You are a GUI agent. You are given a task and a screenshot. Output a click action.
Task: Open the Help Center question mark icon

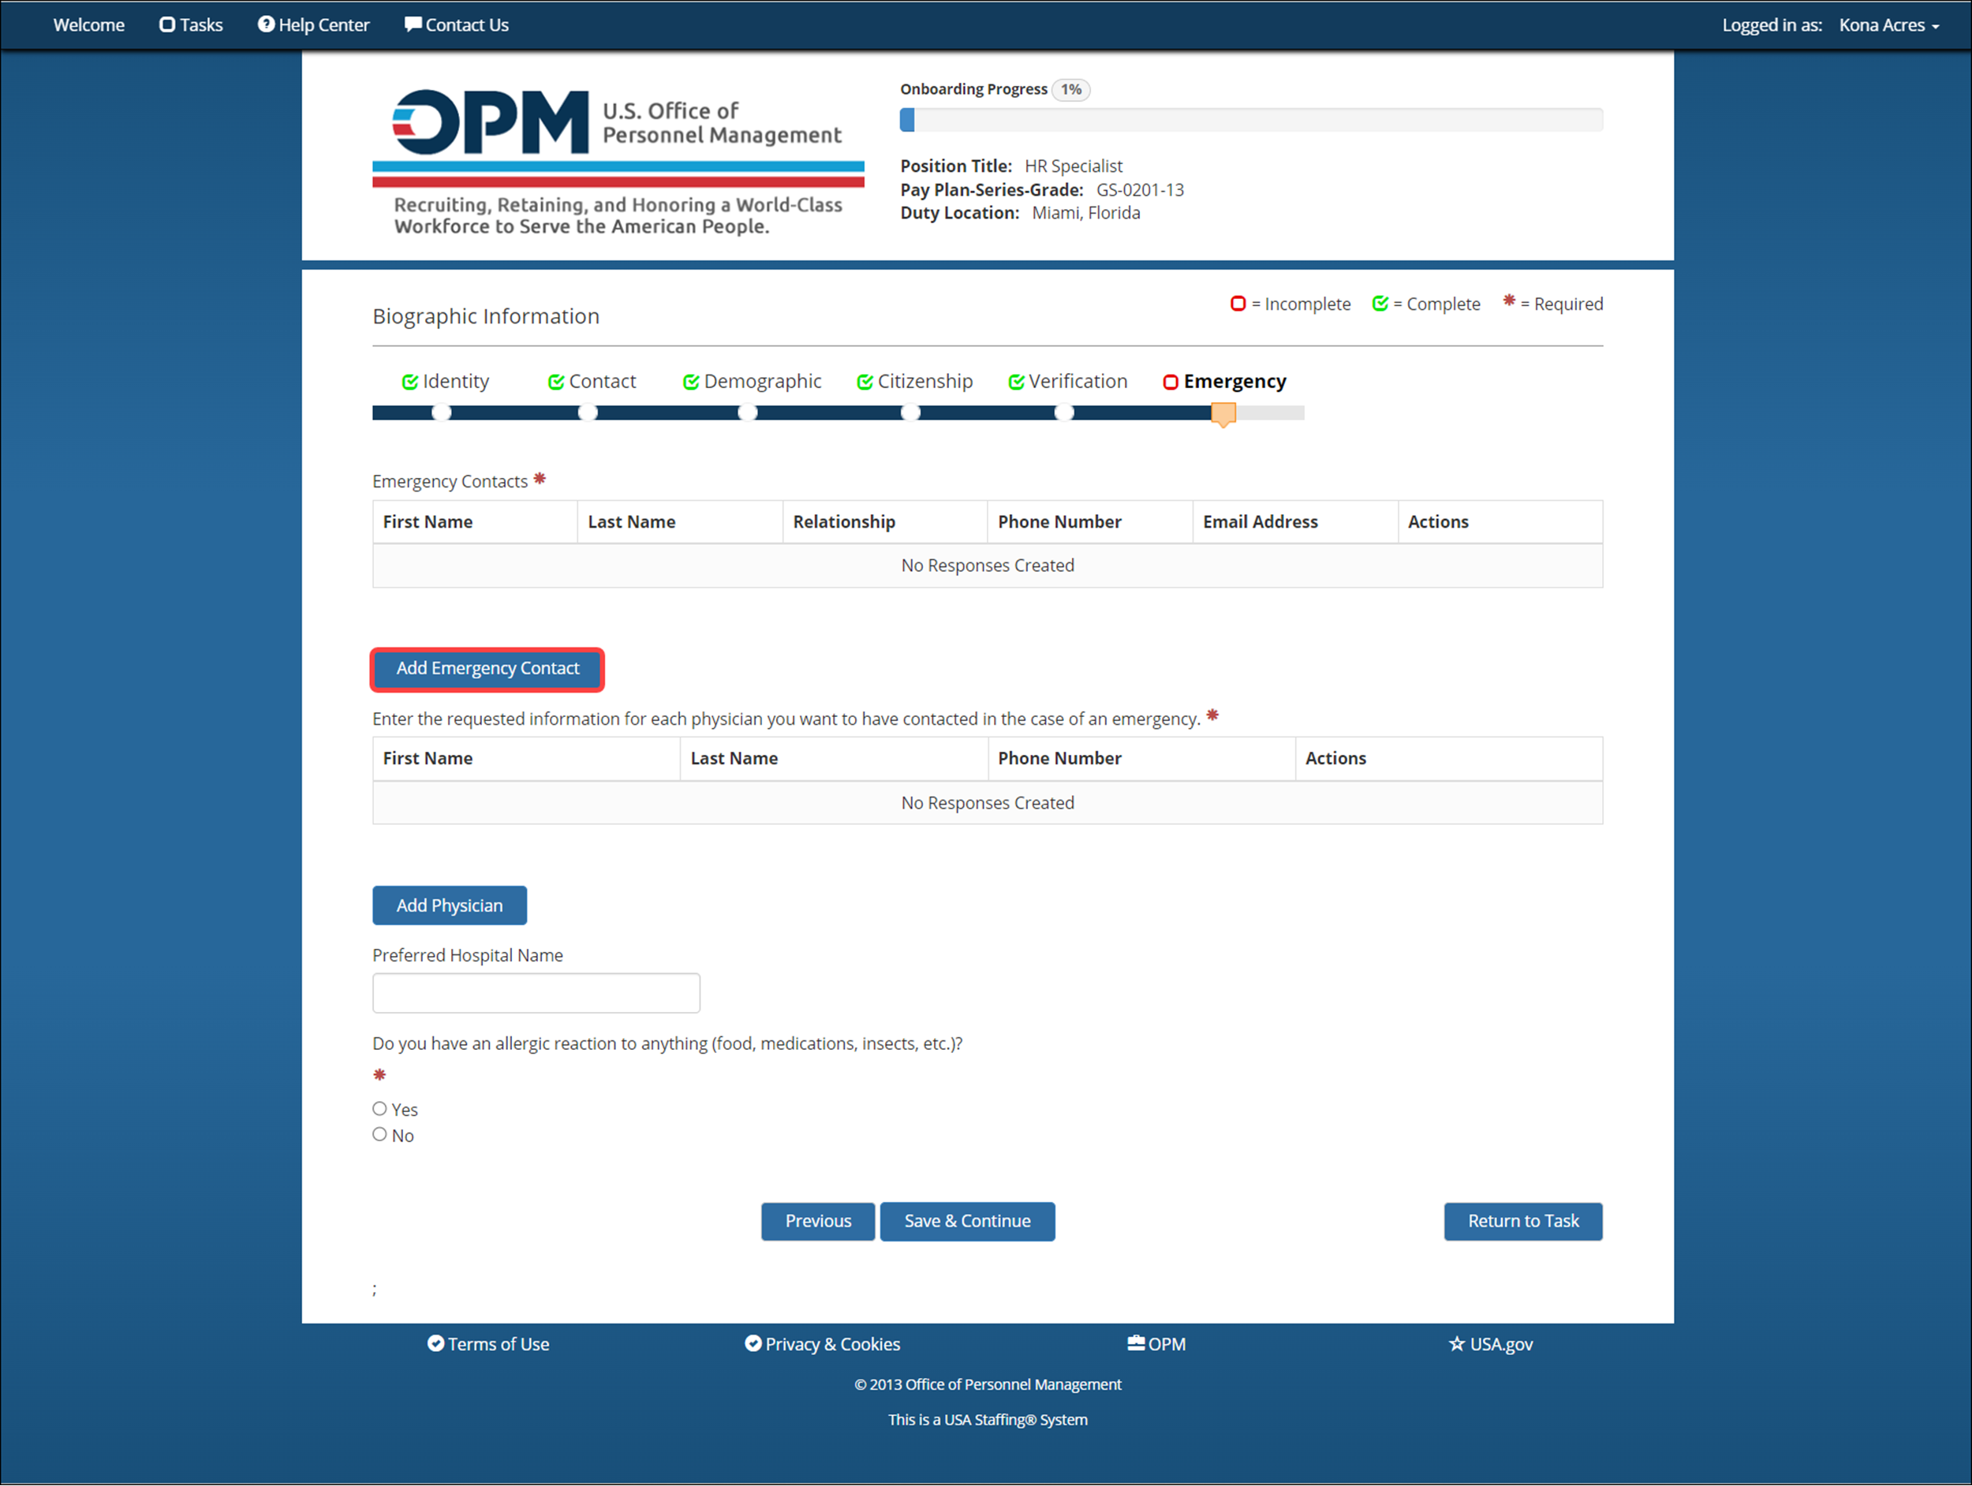[266, 25]
